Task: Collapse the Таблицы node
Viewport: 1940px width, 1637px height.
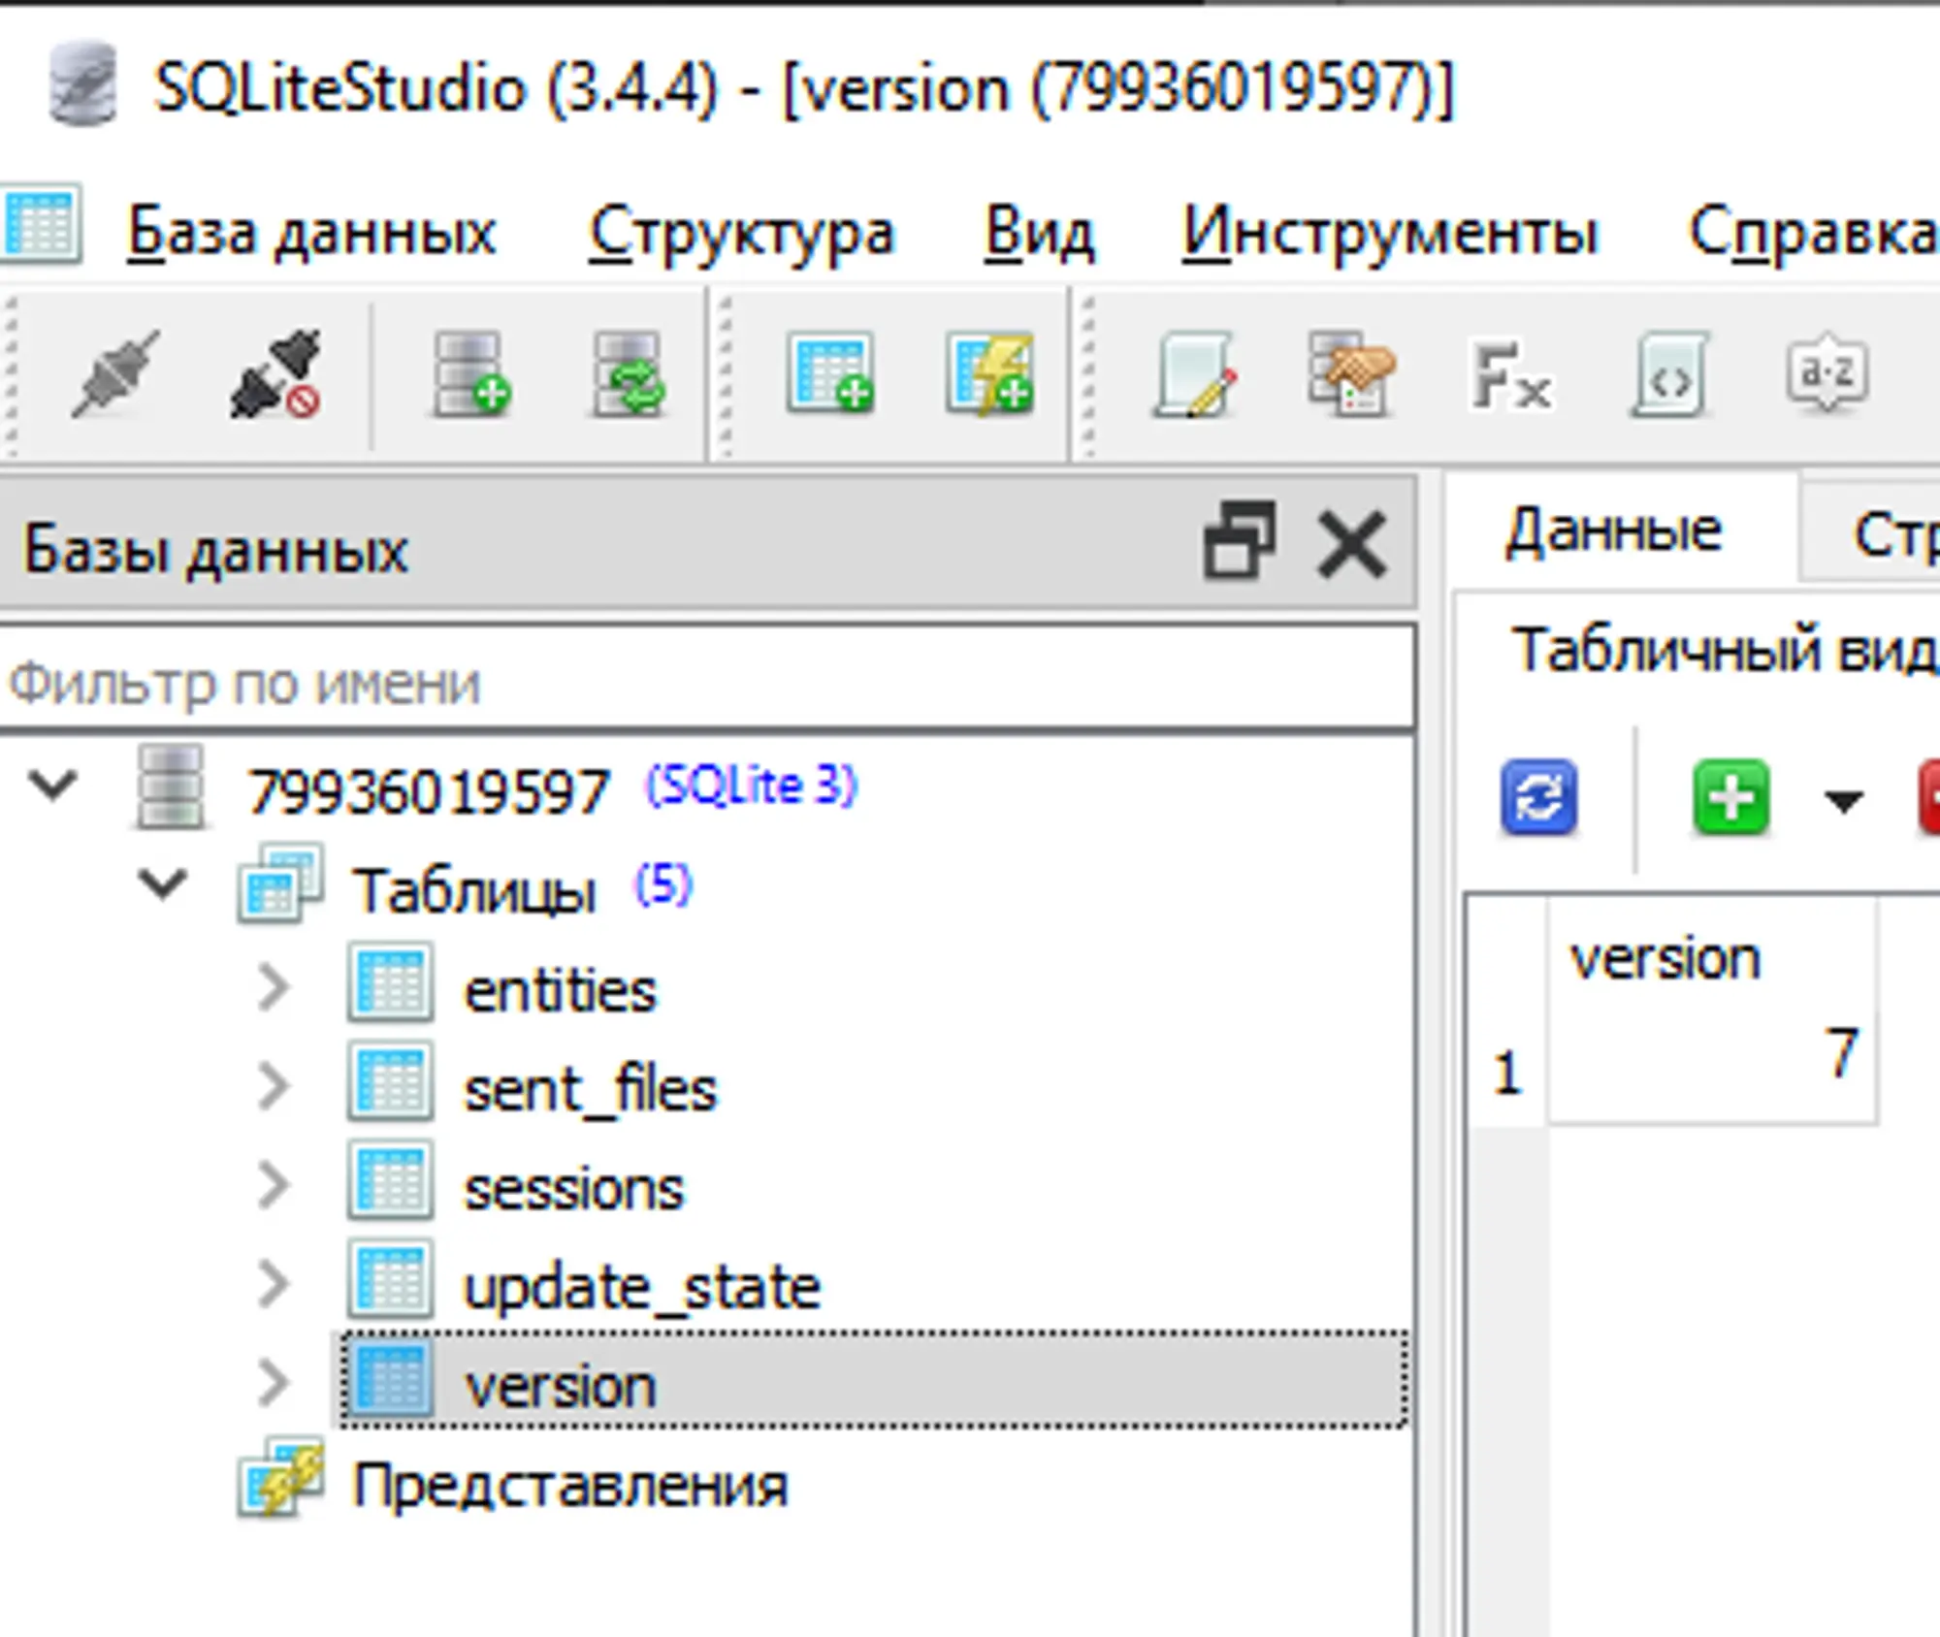Action: tap(162, 884)
